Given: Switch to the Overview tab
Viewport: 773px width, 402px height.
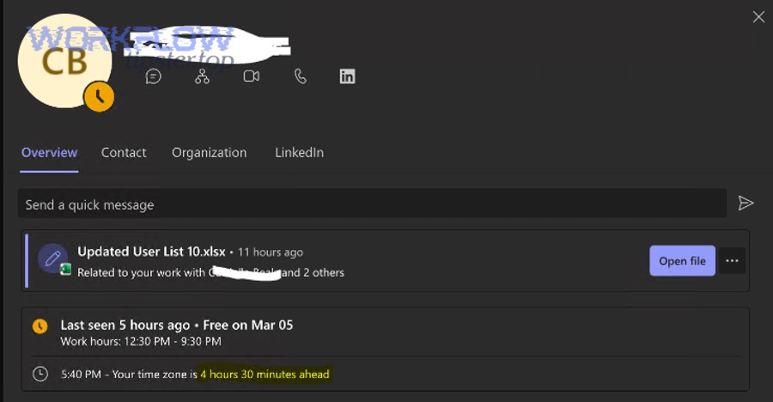Looking at the screenshot, I should pyautogui.click(x=49, y=153).
